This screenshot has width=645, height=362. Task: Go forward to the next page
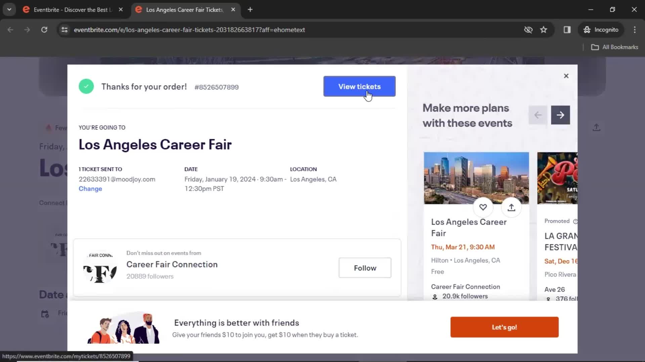pos(27,30)
